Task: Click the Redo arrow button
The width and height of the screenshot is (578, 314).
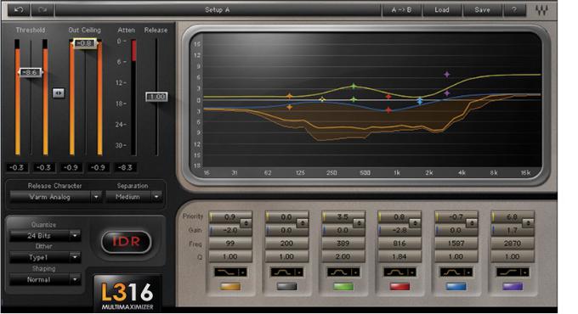Action: (42, 10)
